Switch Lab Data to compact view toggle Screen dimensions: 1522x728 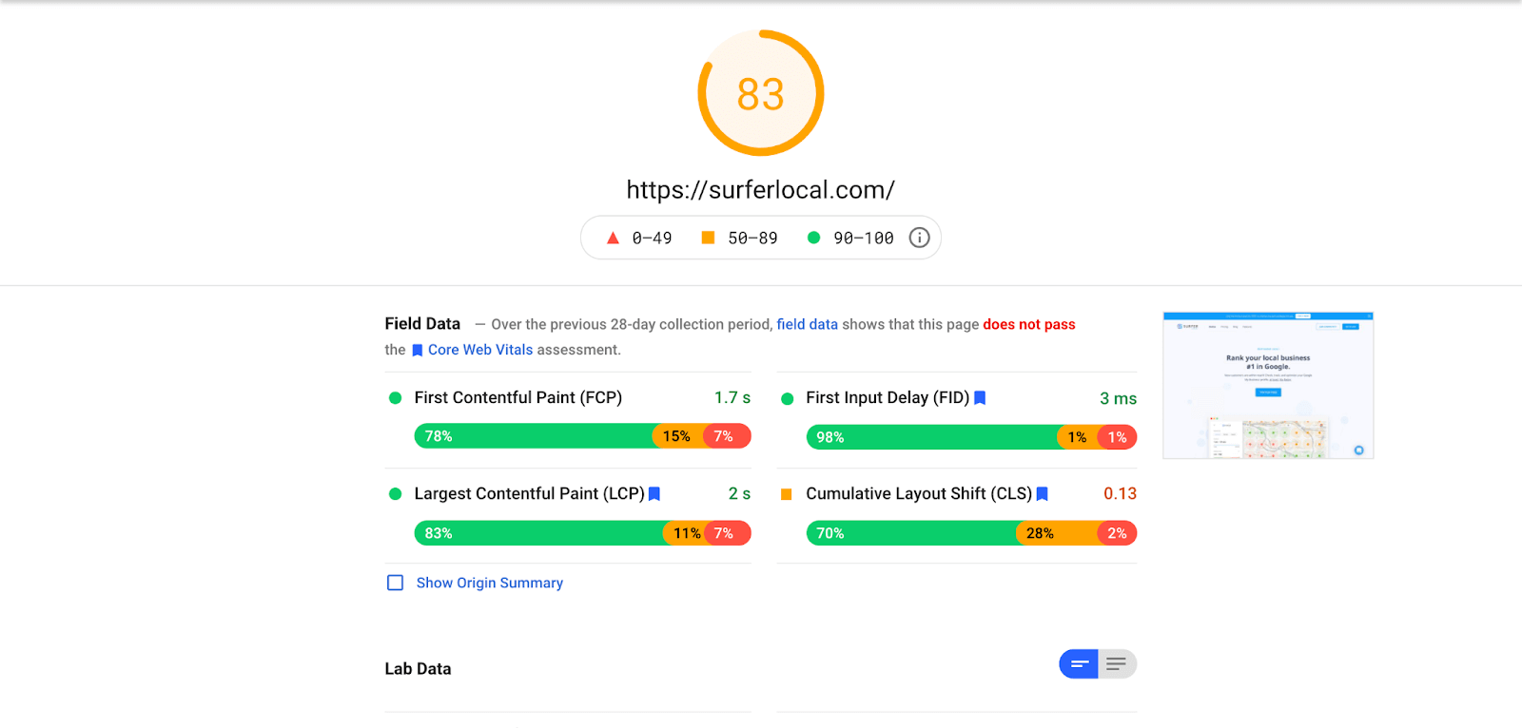click(x=1079, y=664)
